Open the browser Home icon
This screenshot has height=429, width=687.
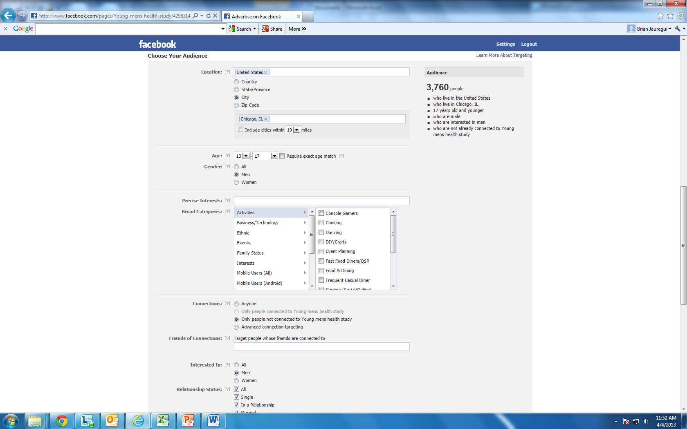(x=660, y=16)
